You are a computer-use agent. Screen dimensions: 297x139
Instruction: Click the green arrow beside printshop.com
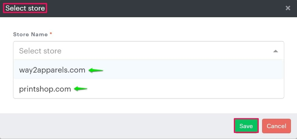[80, 89]
